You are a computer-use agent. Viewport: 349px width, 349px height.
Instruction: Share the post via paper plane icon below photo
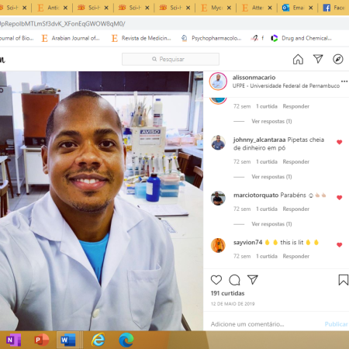(253, 279)
